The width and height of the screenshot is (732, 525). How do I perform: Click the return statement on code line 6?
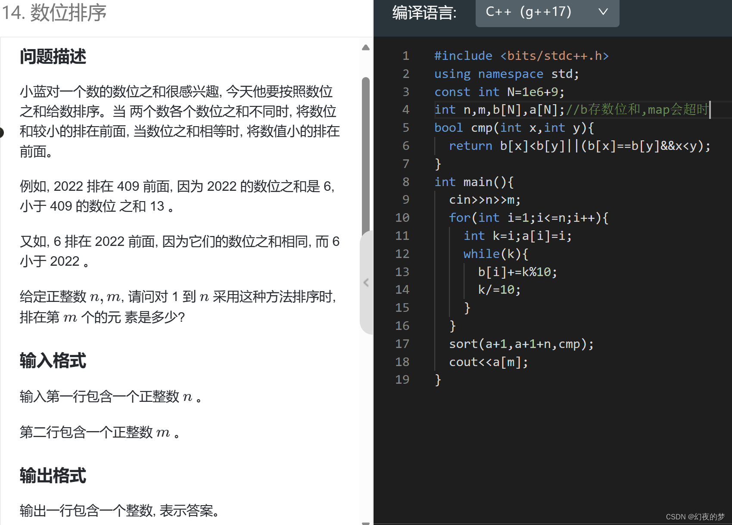pos(579,146)
